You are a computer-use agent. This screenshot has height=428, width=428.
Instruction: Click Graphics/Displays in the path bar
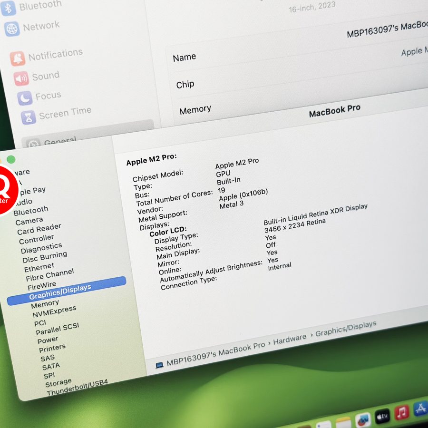[x=346, y=329]
